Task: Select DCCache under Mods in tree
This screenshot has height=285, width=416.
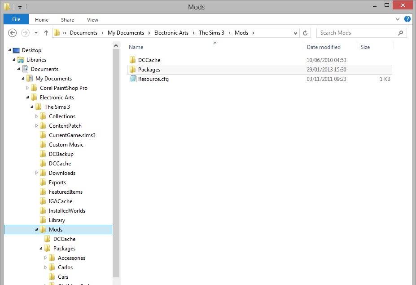Action: pos(64,239)
